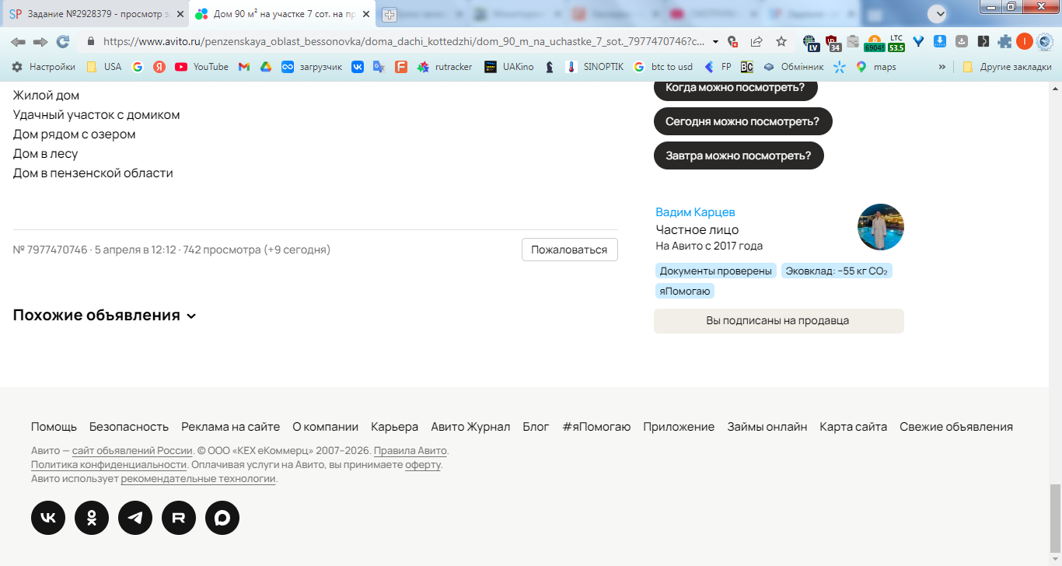Open the Карта сайта footer link
The height and width of the screenshot is (566, 1062).
[853, 427]
